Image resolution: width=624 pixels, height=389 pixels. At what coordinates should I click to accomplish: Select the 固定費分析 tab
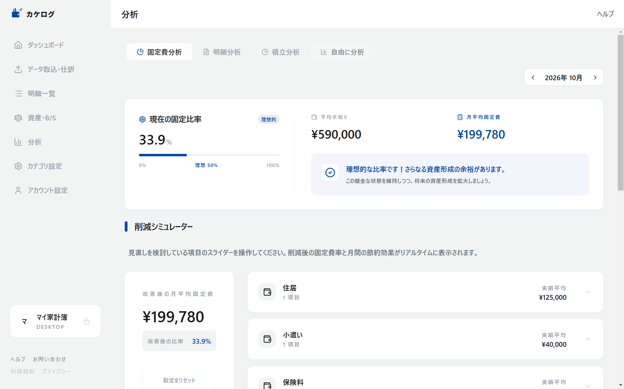click(159, 52)
